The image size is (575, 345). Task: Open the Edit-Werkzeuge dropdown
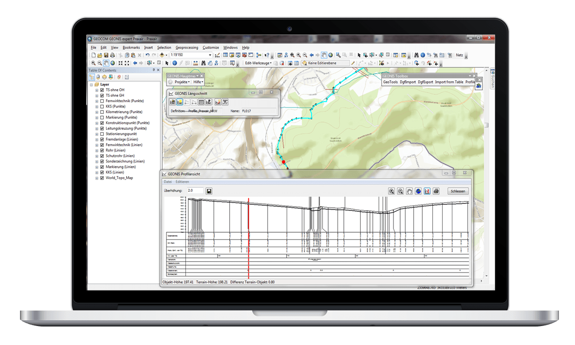point(259,63)
